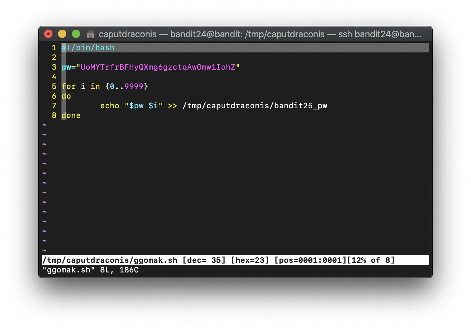Click the $i variable in echo string

tap(153, 106)
